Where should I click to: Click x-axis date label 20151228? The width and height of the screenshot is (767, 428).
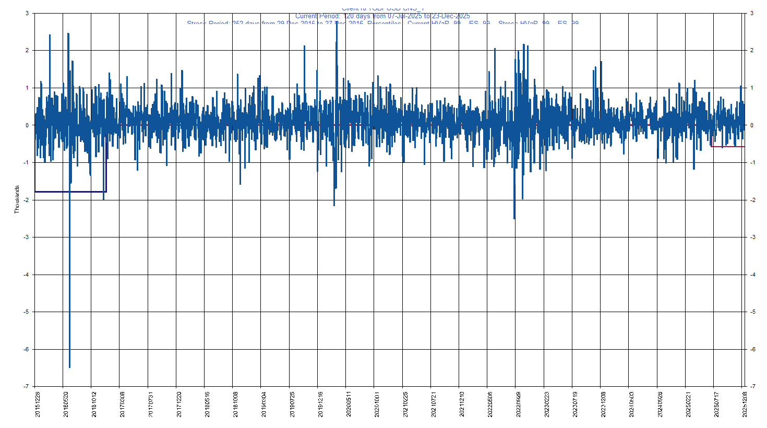(x=38, y=404)
